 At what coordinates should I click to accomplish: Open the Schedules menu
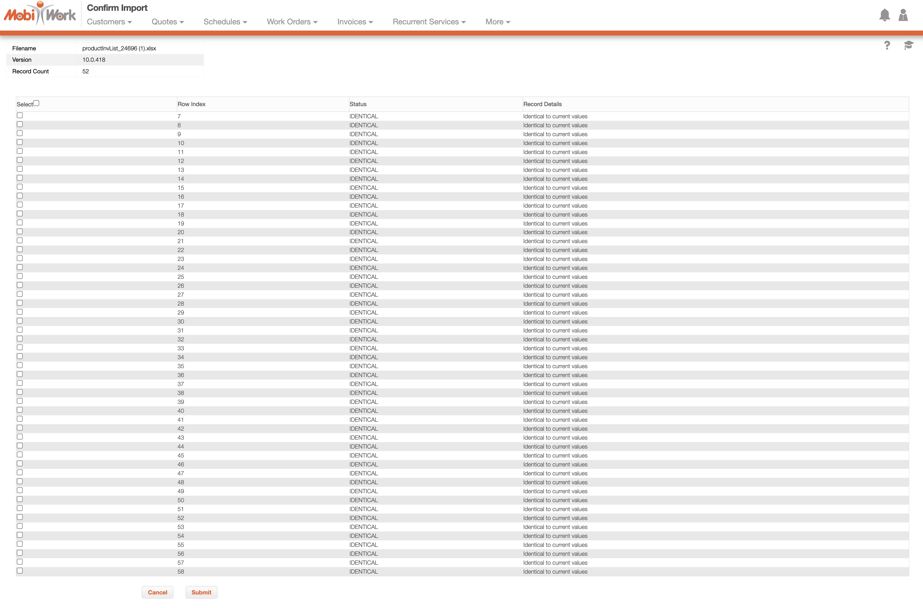coord(225,22)
